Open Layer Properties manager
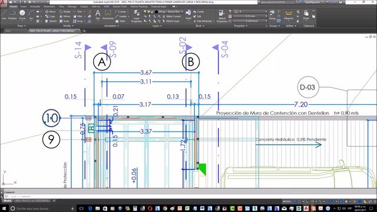The height and width of the screenshot is (212, 377). pyautogui.click(x=137, y=16)
